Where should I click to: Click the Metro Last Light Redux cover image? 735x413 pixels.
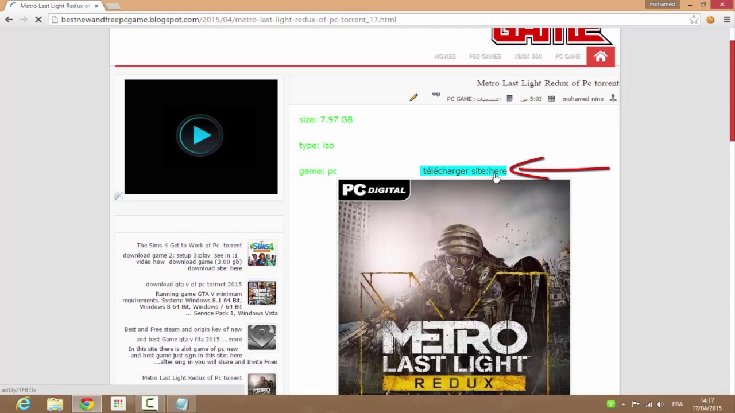pyautogui.click(x=454, y=287)
